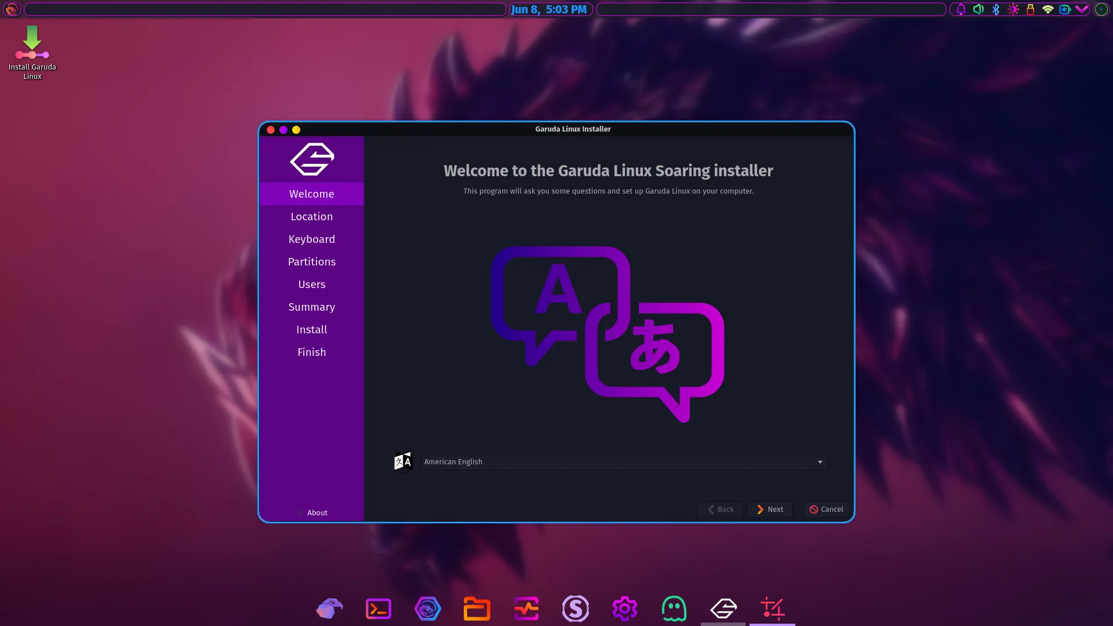Open the American English language dropdown
Viewport: 1113px width, 626px height.
coord(624,462)
